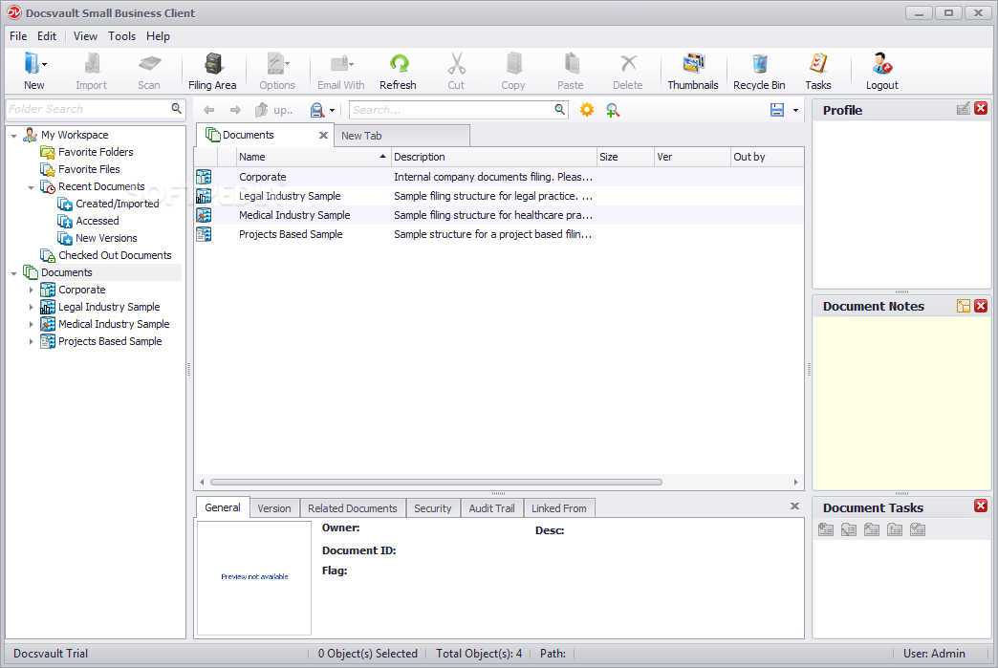This screenshot has height=668, width=998.
Task: Open the Audit Trail tab
Action: click(491, 508)
